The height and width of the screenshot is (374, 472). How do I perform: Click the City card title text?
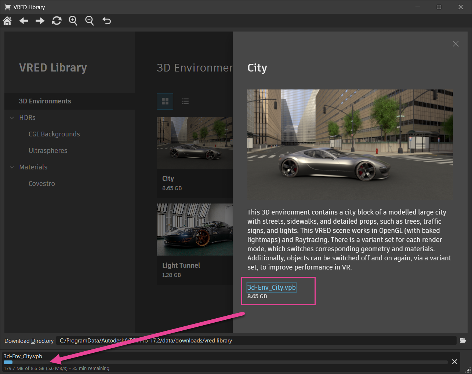(x=168, y=179)
